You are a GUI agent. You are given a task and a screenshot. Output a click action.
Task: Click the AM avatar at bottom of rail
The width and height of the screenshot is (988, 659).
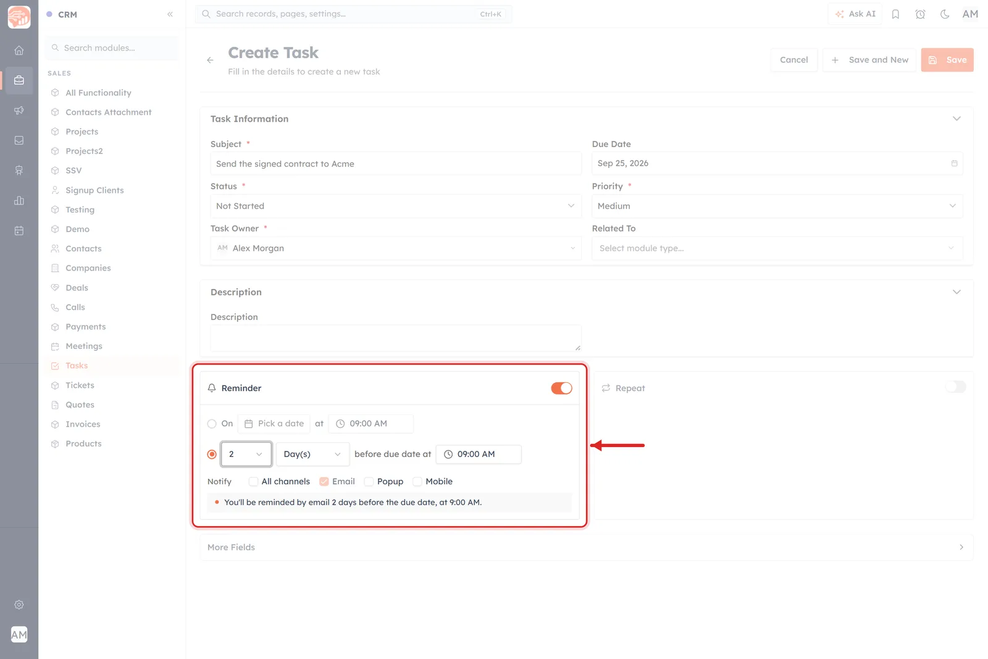(x=19, y=634)
